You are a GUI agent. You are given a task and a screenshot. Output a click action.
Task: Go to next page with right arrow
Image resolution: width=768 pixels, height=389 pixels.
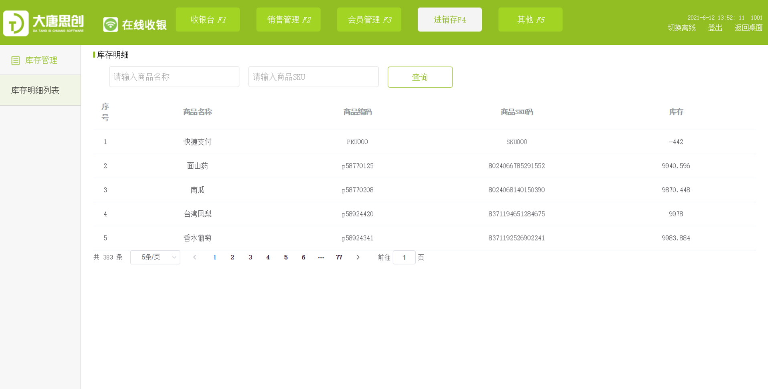358,257
